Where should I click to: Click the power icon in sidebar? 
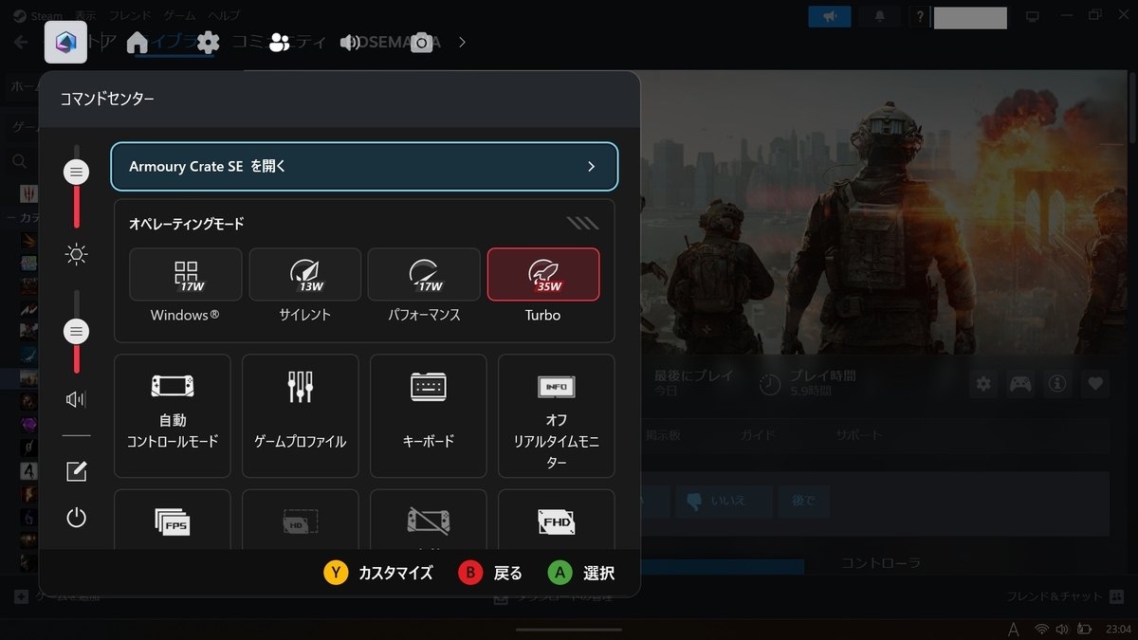coord(77,517)
